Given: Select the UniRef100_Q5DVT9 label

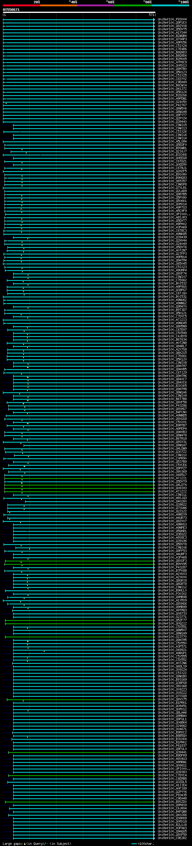Looking at the screenshot, I should (x=172, y=481).
